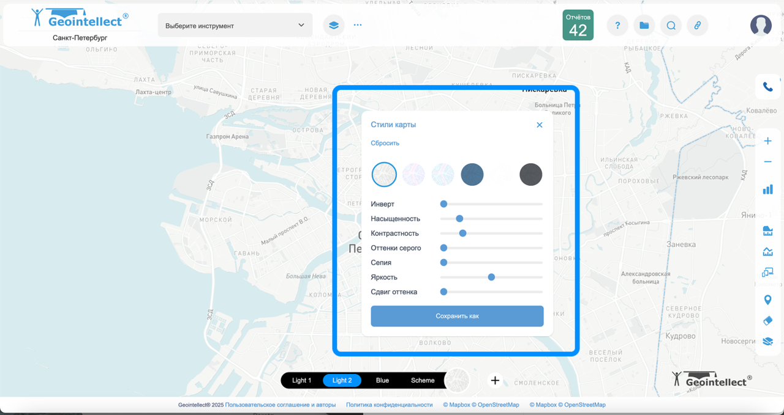Select the eraser tool in sidebar
Image resolution: width=784 pixels, height=415 pixels.
click(x=767, y=321)
